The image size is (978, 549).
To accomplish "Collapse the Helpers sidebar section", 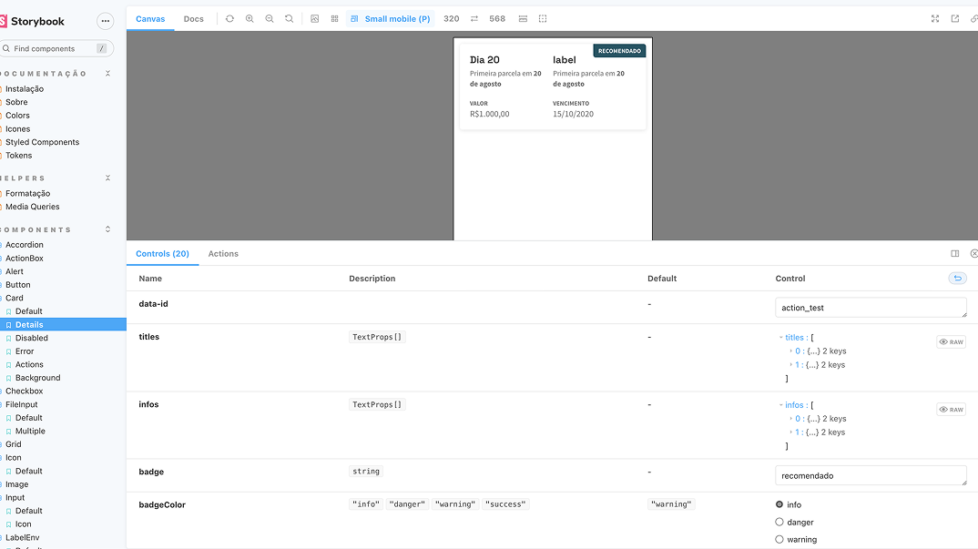I will [x=107, y=178].
